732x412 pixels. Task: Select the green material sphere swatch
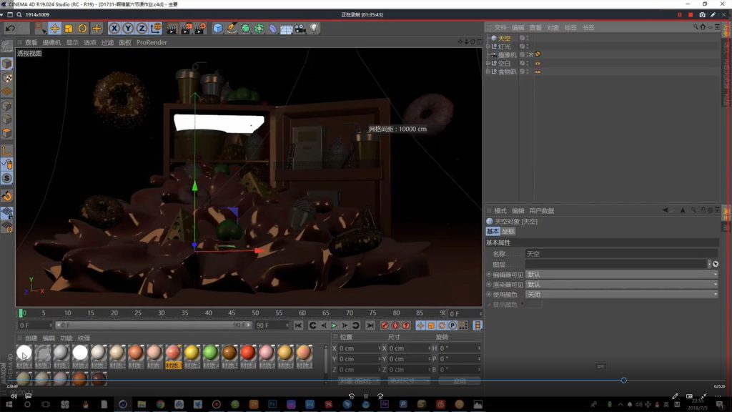click(210, 353)
